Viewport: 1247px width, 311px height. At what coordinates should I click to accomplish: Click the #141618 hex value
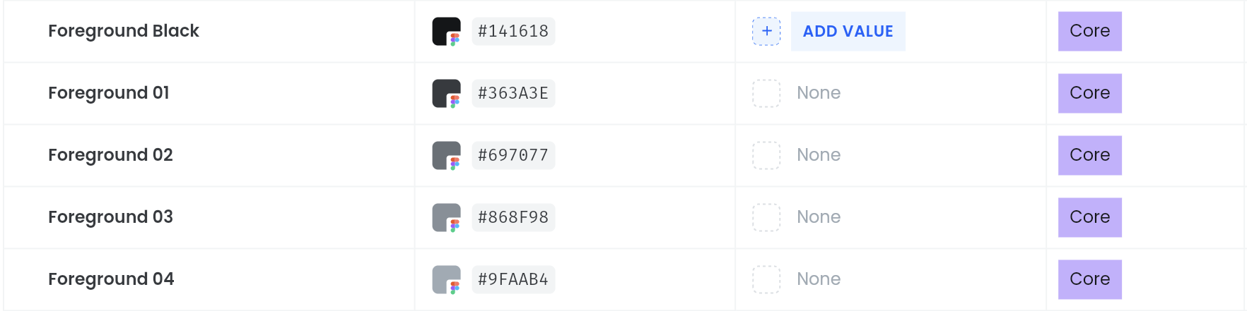pyautogui.click(x=513, y=31)
